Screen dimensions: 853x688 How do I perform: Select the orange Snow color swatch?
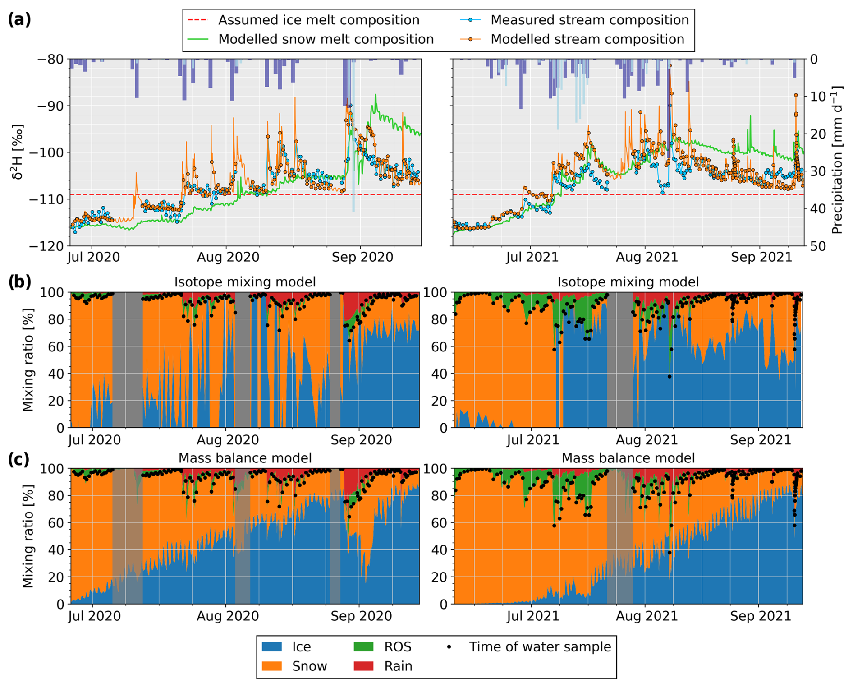point(272,666)
